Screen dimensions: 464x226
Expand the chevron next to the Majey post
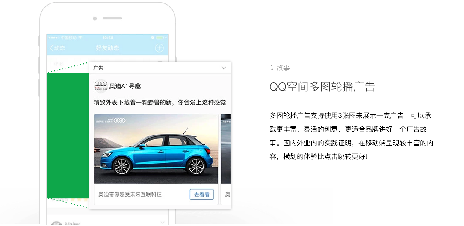tap(162, 222)
